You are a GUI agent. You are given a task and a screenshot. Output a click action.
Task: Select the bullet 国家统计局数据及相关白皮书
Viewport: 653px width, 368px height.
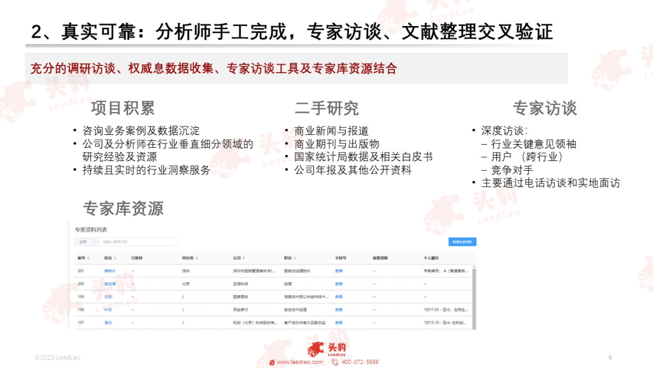(x=363, y=157)
